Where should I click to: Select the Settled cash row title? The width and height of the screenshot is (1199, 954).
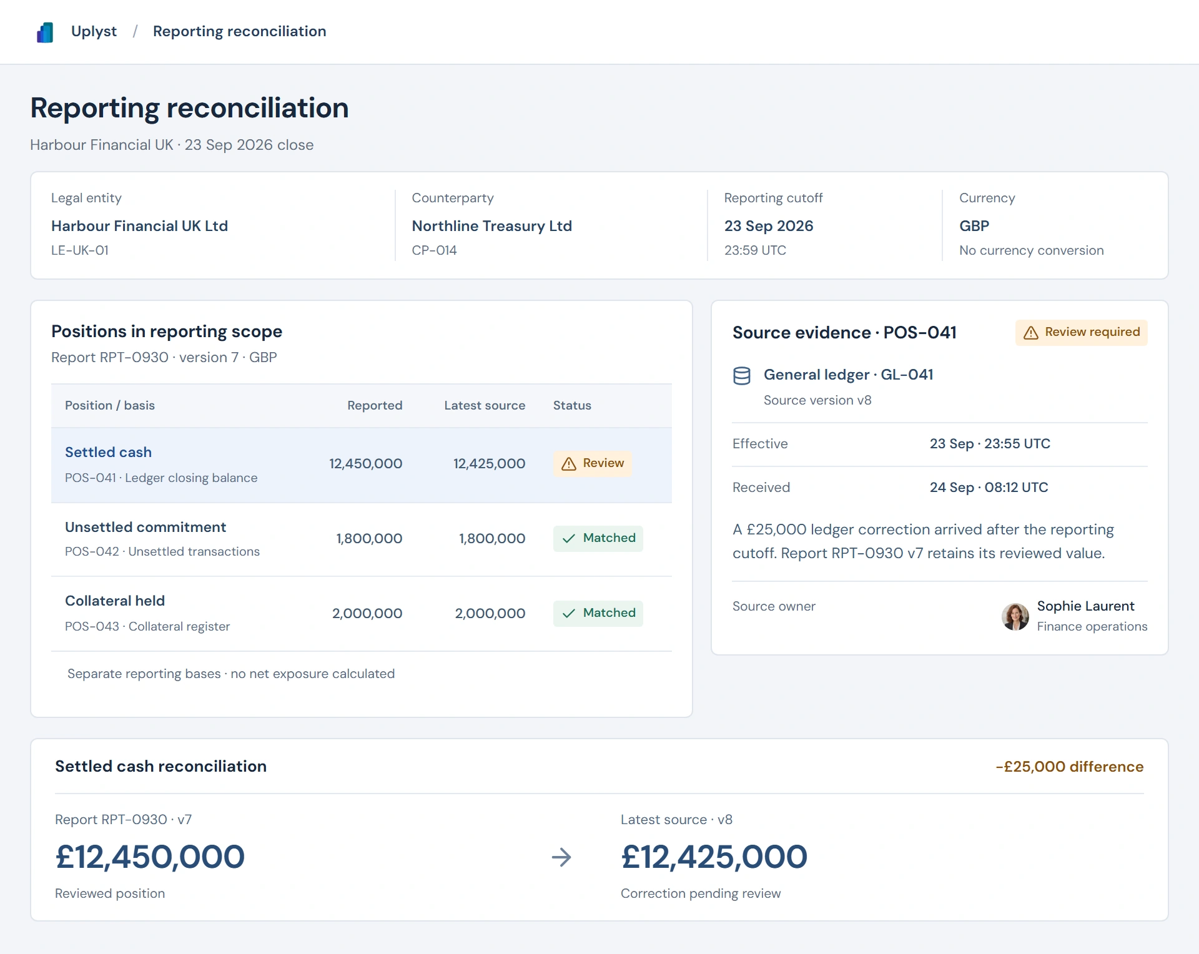pyautogui.click(x=108, y=452)
